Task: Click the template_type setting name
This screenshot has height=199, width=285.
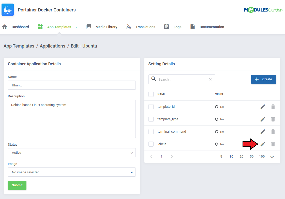Action: [x=168, y=119]
